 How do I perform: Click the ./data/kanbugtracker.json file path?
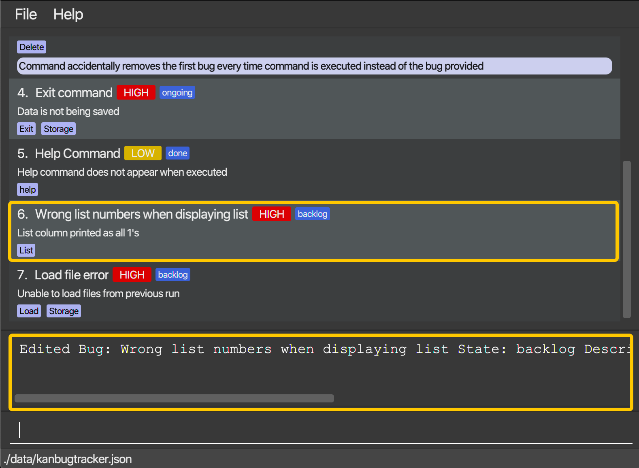[68, 459]
